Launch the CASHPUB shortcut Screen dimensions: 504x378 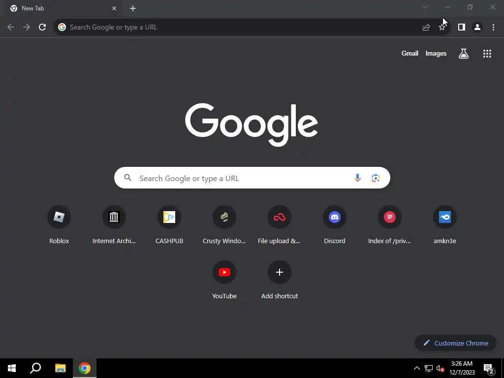(169, 217)
